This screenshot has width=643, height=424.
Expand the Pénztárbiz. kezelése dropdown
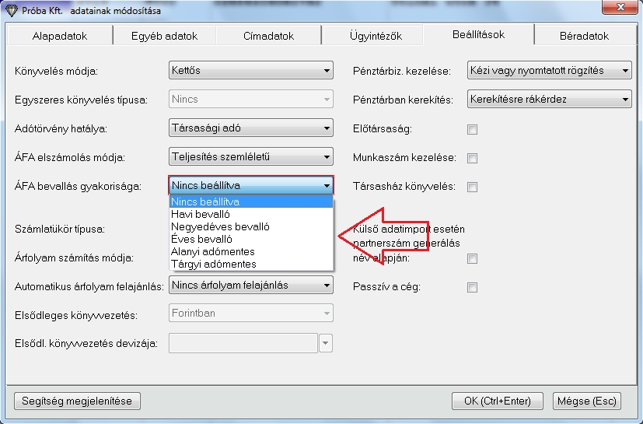point(549,71)
